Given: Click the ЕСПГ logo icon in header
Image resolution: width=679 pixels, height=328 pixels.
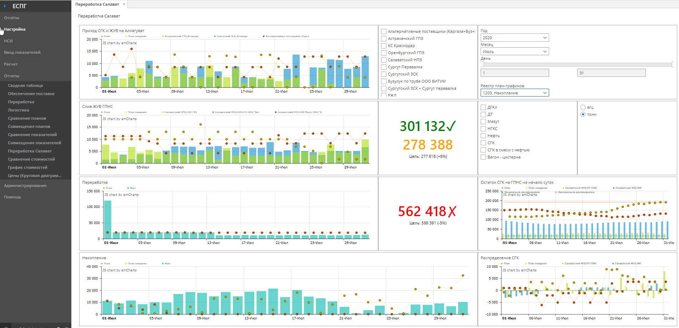Looking at the screenshot, I should [x=5, y=6].
